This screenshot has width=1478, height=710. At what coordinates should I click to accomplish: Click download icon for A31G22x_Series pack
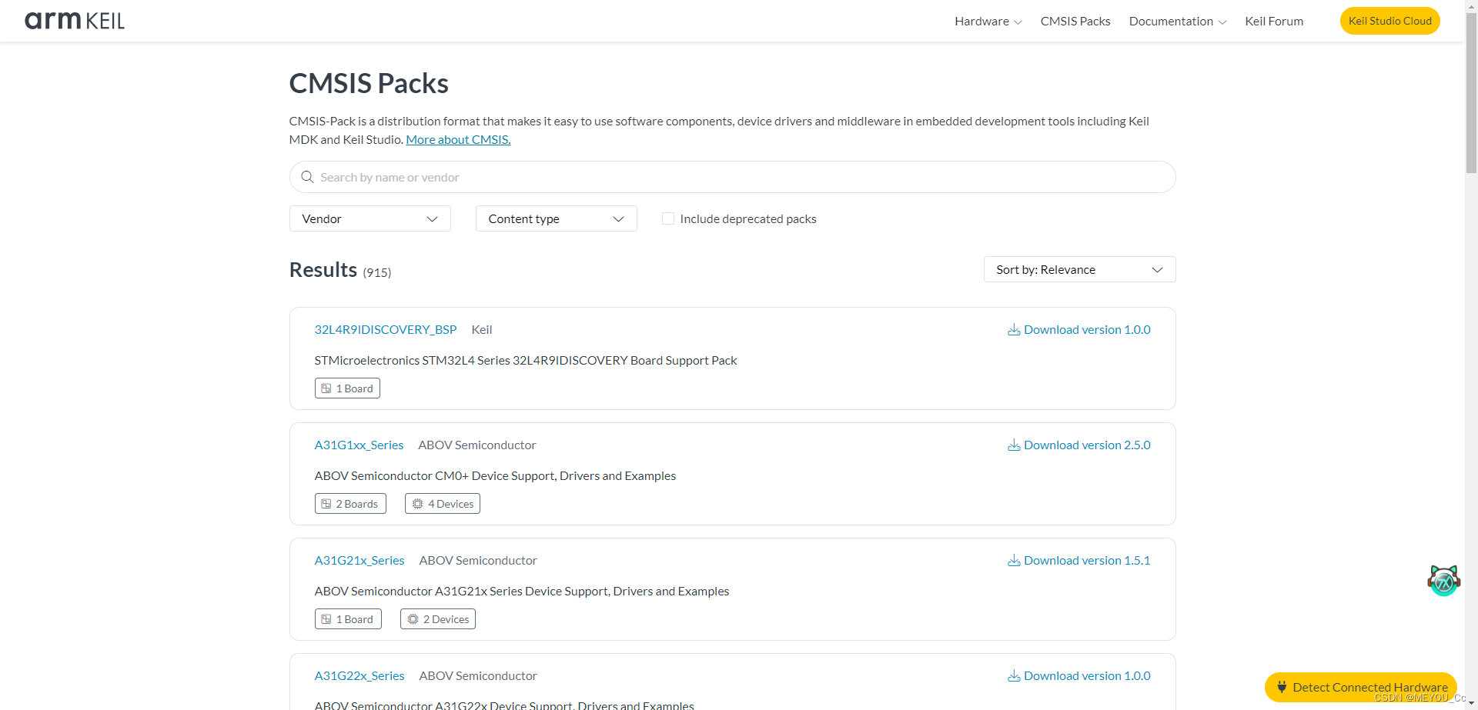point(1014,675)
